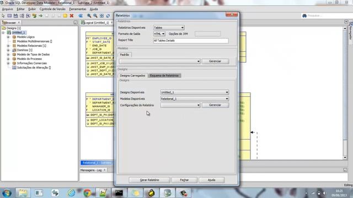Open the empty dropdown under Padrão tab
Image resolution: width=353 pixels, height=198 pixels.
coord(159,61)
